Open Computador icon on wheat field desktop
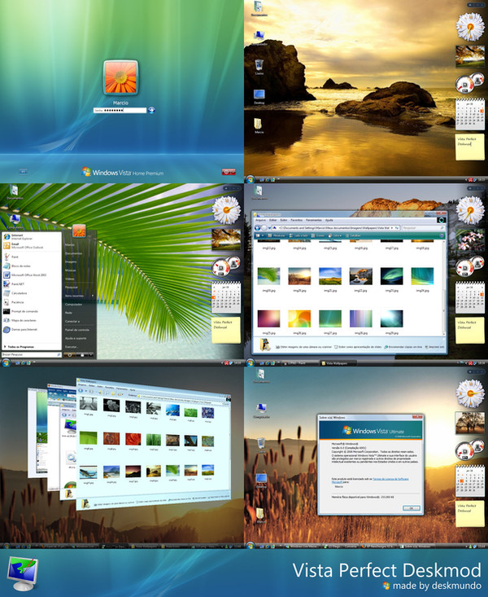This screenshot has width=488, height=597. click(x=261, y=411)
